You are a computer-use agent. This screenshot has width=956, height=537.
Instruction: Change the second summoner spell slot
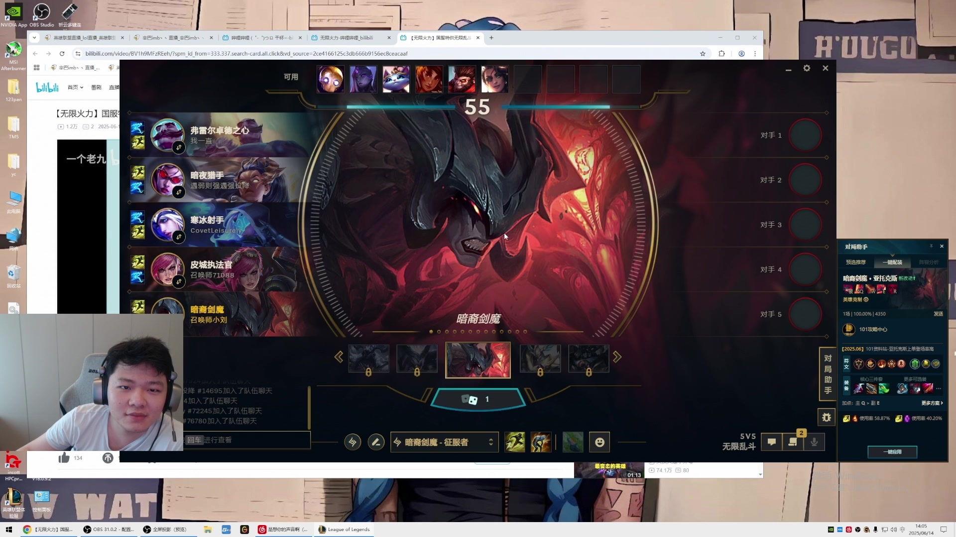541,442
